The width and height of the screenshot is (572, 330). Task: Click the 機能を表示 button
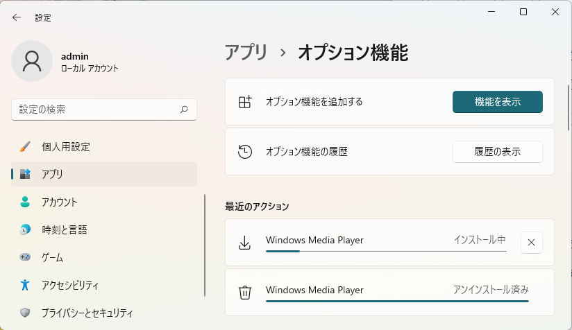497,102
